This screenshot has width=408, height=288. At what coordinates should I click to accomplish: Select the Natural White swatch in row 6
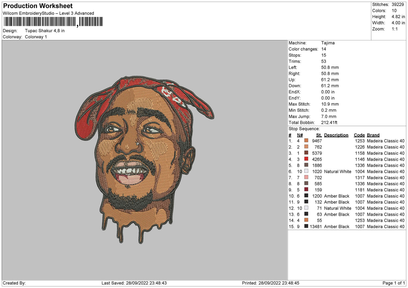point(307,172)
